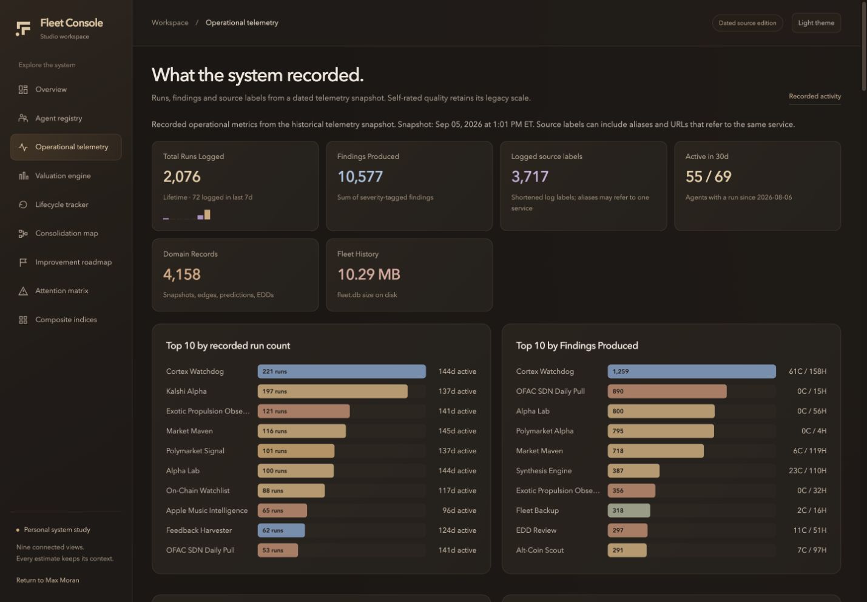Open the Valuation engine view
The width and height of the screenshot is (867, 602).
(x=66, y=176)
